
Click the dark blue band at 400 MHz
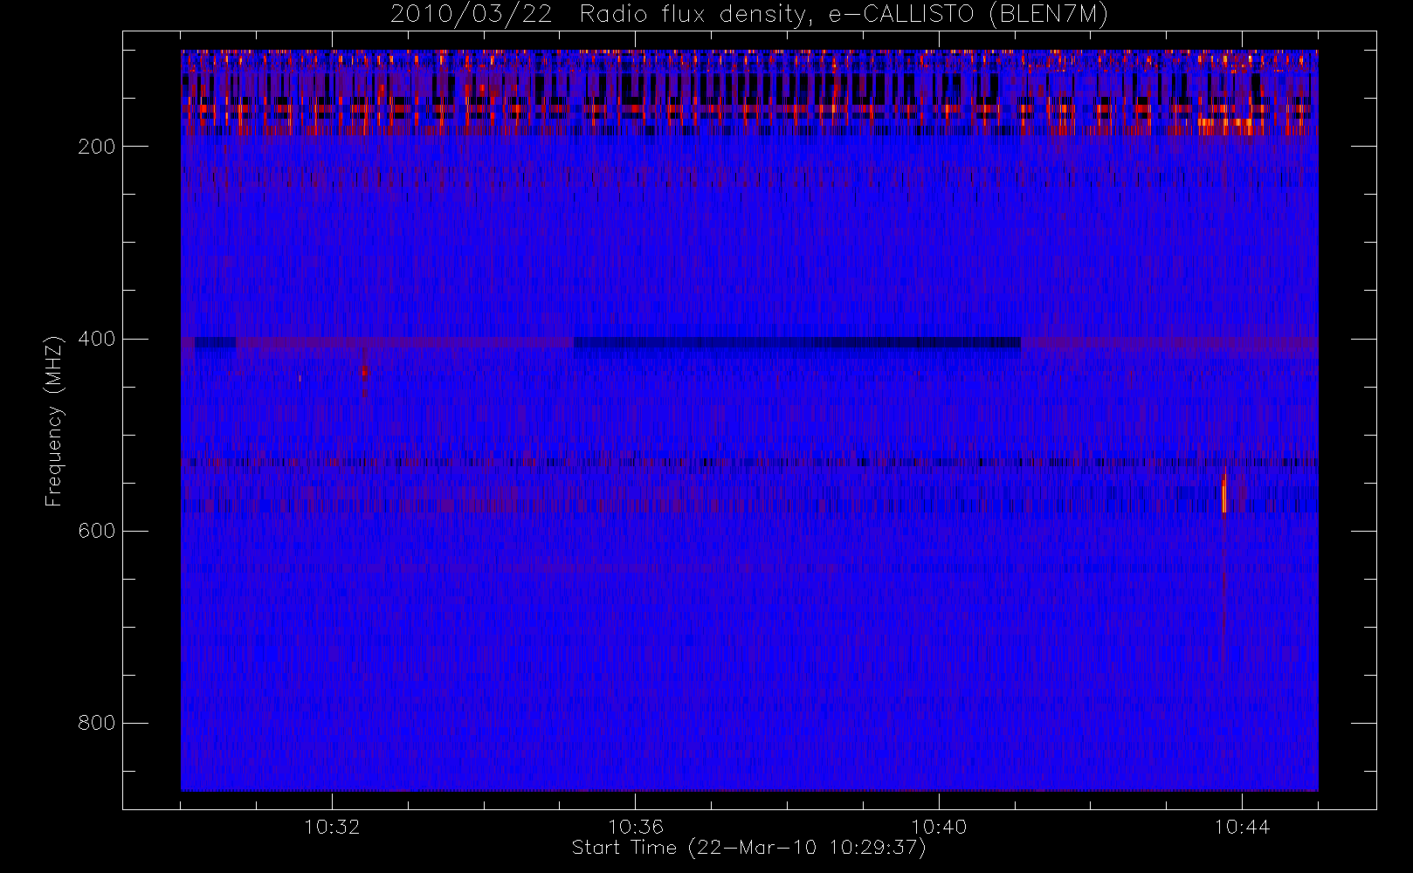tap(797, 343)
